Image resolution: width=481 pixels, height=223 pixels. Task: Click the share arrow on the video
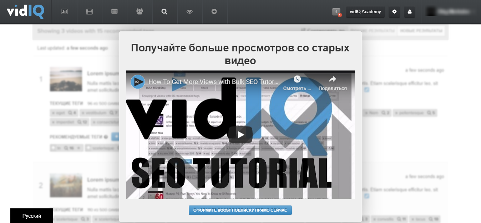click(332, 79)
